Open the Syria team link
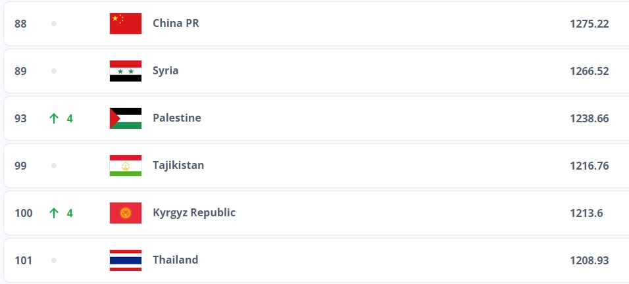629x284 pixels. point(165,71)
